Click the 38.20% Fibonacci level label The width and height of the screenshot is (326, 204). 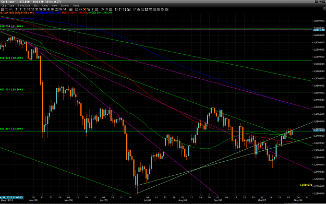click(11, 90)
